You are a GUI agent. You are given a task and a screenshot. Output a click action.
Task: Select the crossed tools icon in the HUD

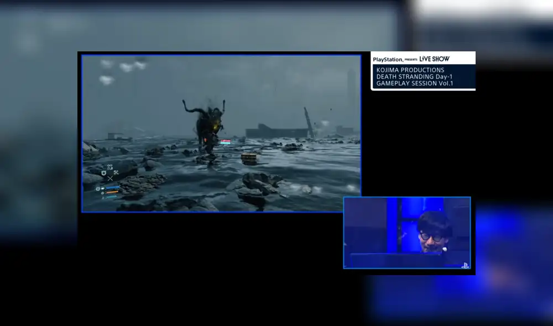tap(116, 172)
